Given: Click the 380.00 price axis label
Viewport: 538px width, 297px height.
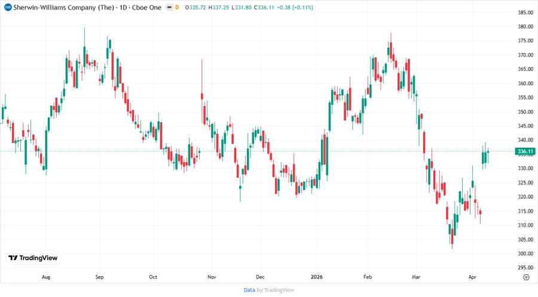Looking at the screenshot, I should click(525, 26).
